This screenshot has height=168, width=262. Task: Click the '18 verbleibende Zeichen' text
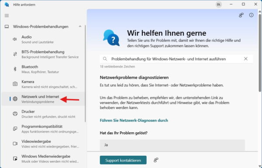[117, 66]
